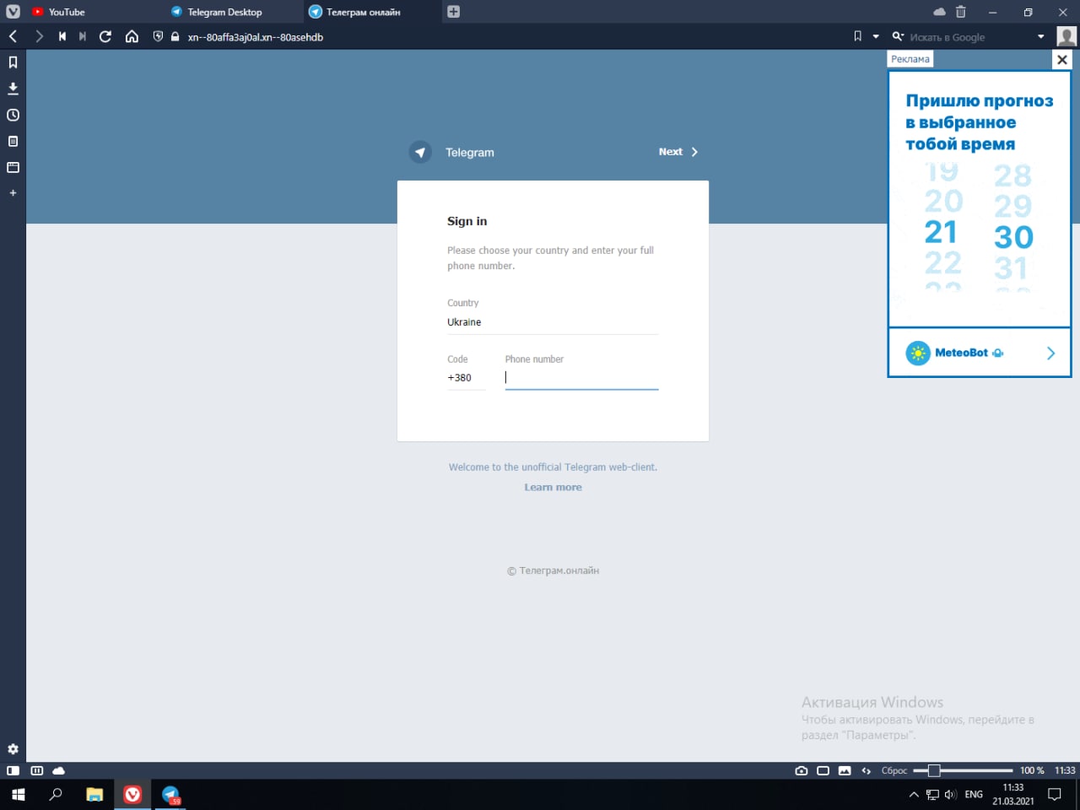
Task: Open the volume speaker tray icon
Action: 951,794
